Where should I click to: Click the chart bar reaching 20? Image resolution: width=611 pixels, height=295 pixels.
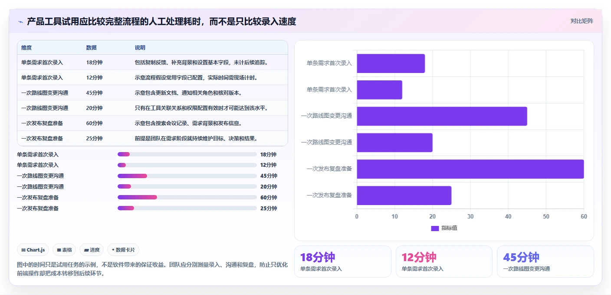coord(394,143)
